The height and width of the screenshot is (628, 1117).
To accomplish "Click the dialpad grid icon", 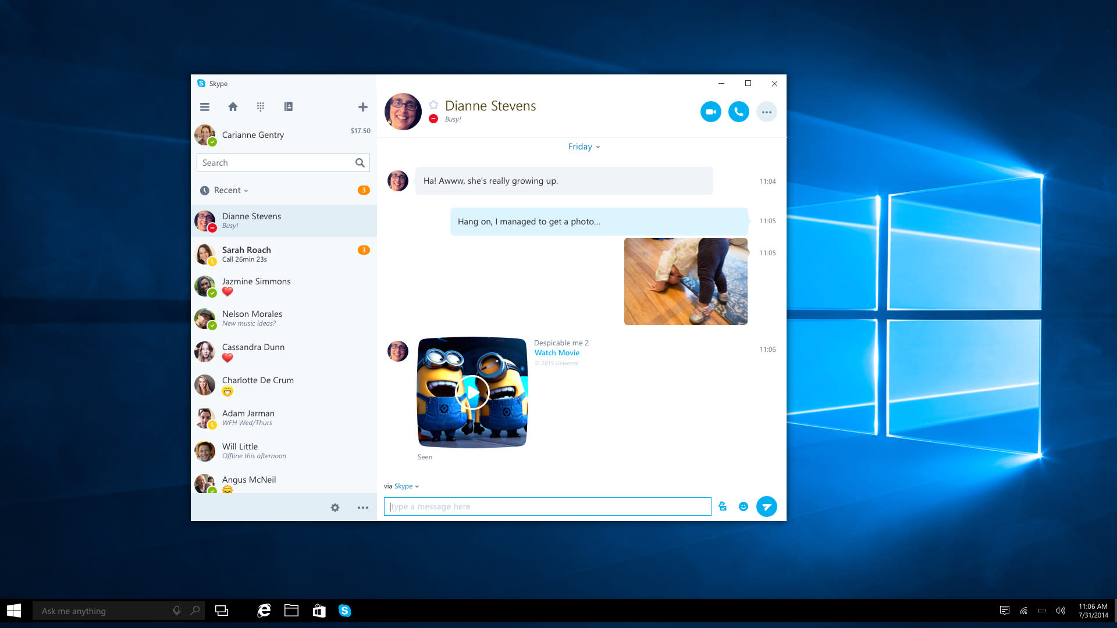I will pos(261,106).
